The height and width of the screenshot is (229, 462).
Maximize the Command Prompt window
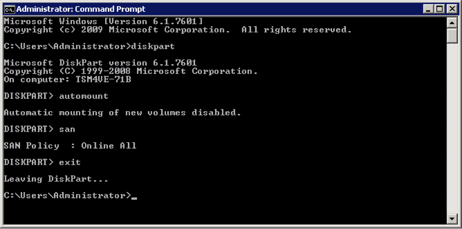440,9
